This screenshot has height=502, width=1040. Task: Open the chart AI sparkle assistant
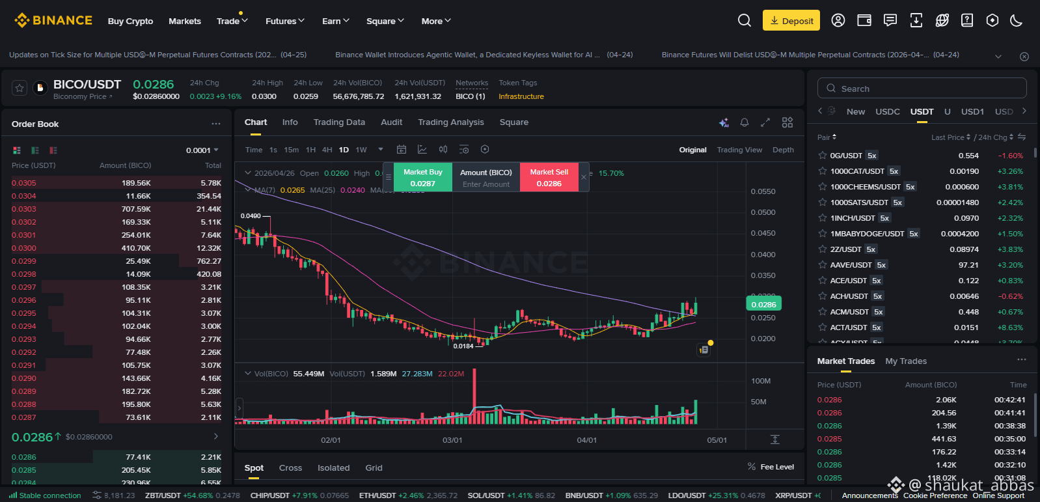pos(724,122)
